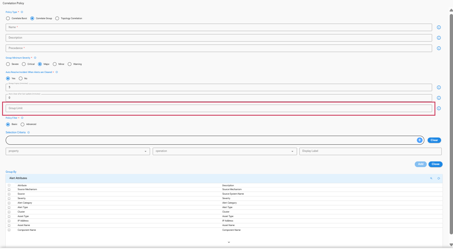The image size is (453, 249).
Task: Select the Topology Correlation radio button
Action: click(x=57, y=19)
